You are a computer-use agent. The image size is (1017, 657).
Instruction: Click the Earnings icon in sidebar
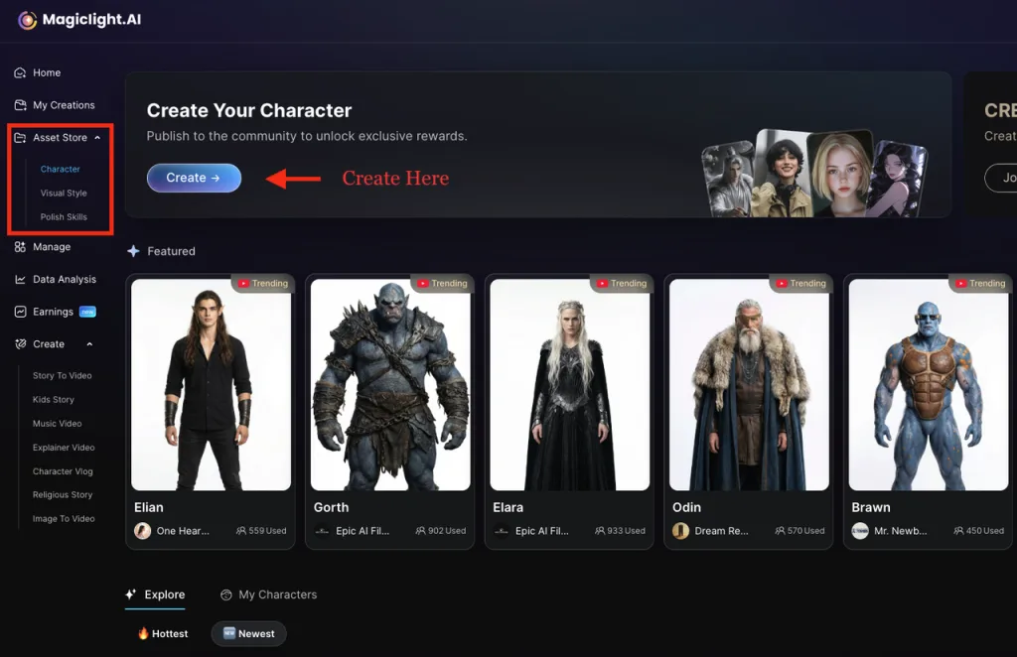(20, 312)
